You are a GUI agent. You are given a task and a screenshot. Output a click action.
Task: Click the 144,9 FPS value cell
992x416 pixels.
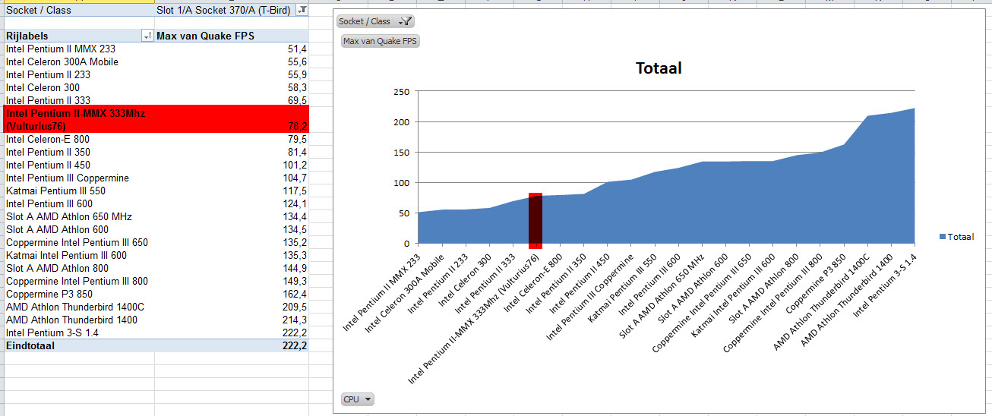[x=231, y=268]
